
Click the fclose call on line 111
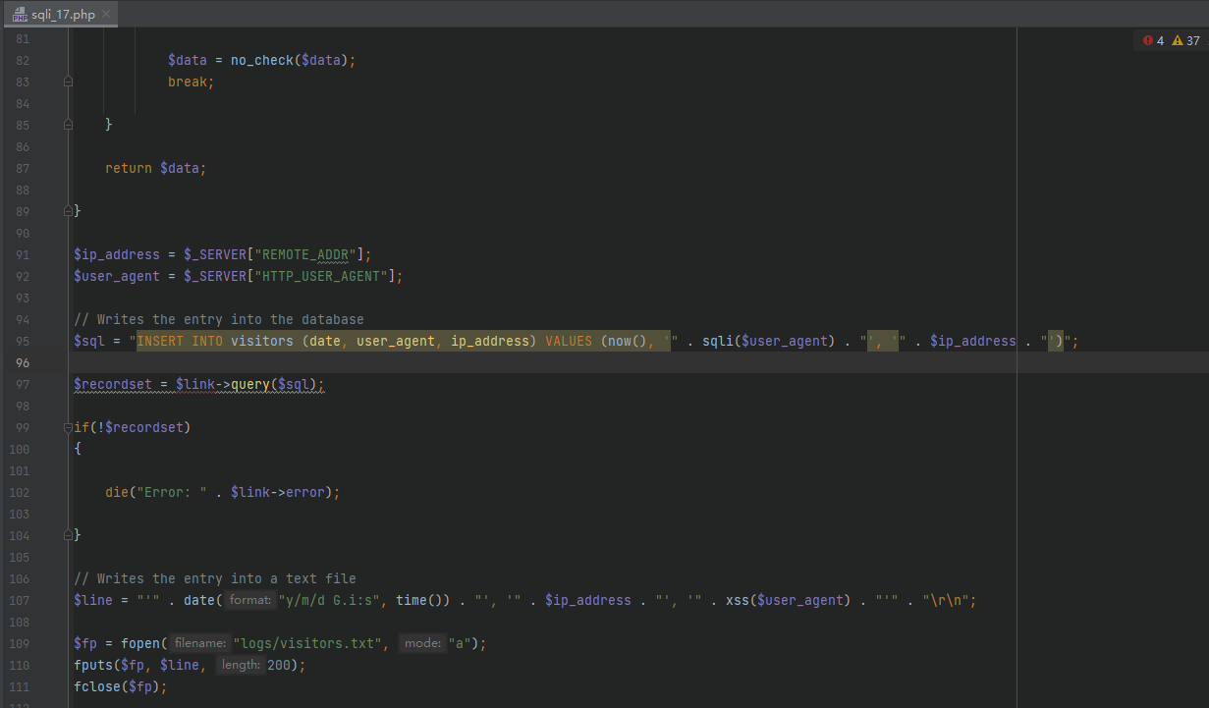click(x=97, y=687)
